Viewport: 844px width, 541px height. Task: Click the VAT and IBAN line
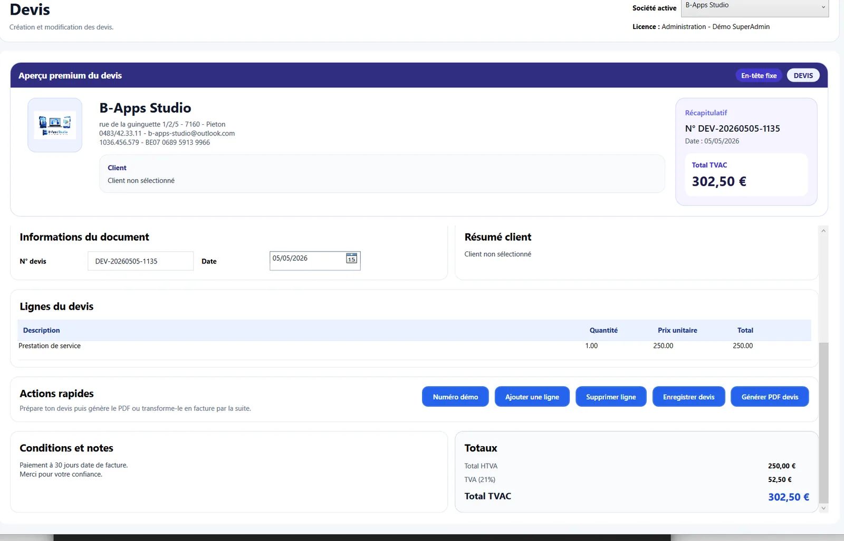point(155,143)
